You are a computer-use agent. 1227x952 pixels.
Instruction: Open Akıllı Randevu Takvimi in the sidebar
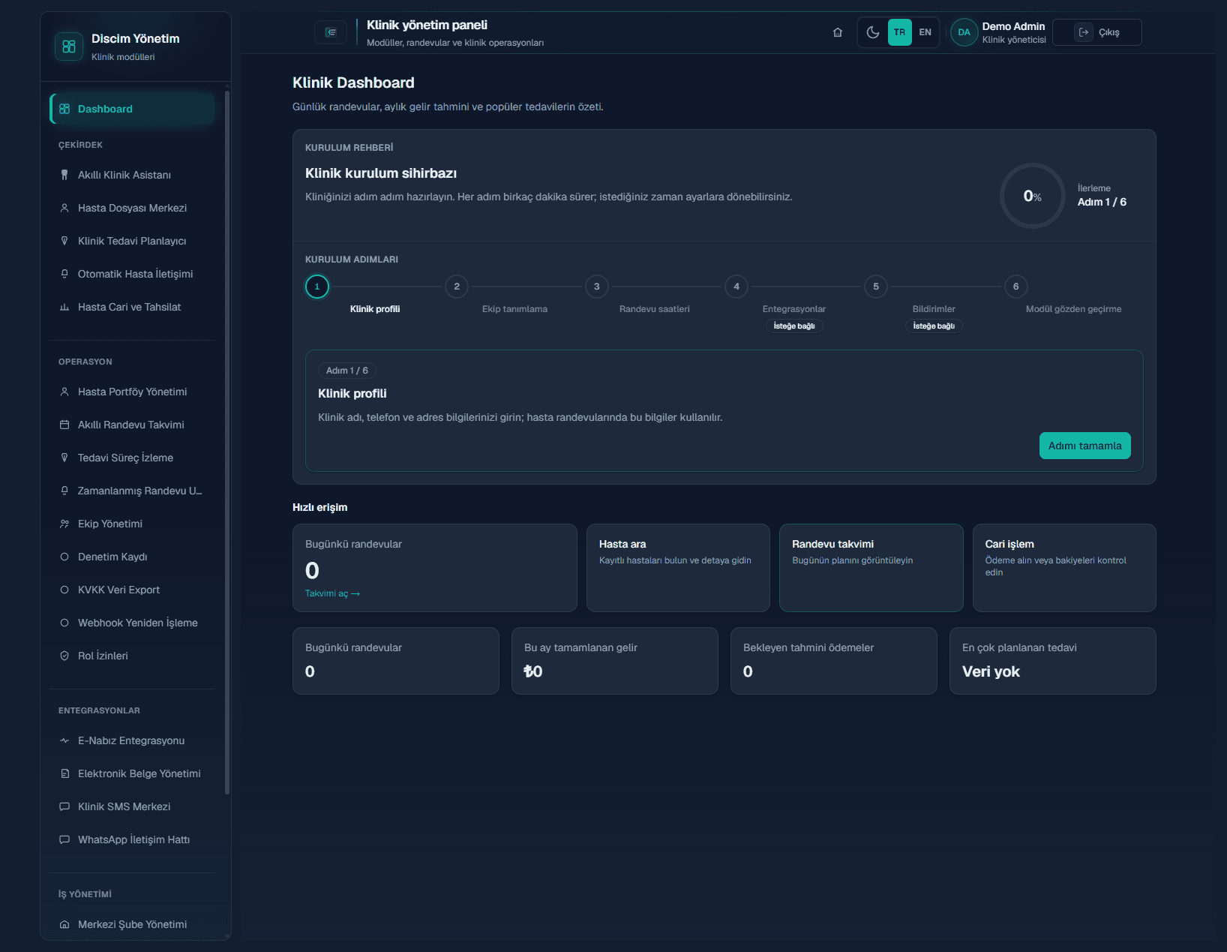click(132, 425)
